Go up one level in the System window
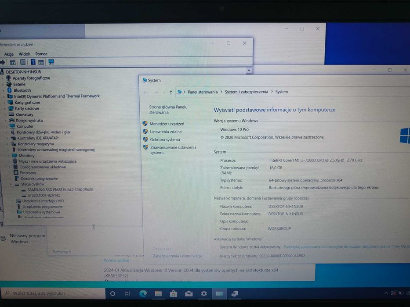410x307 pixels. [171, 92]
